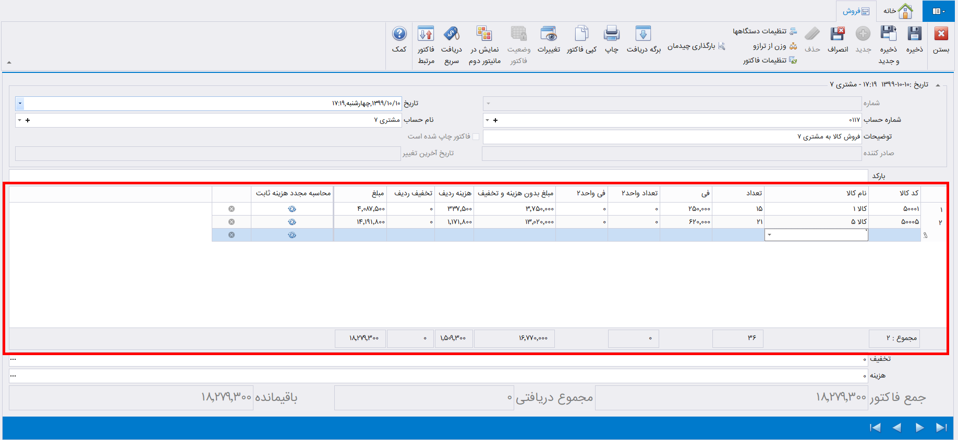
Task: Click the ذخیره (Save) toolbar icon
Action: (914, 34)
